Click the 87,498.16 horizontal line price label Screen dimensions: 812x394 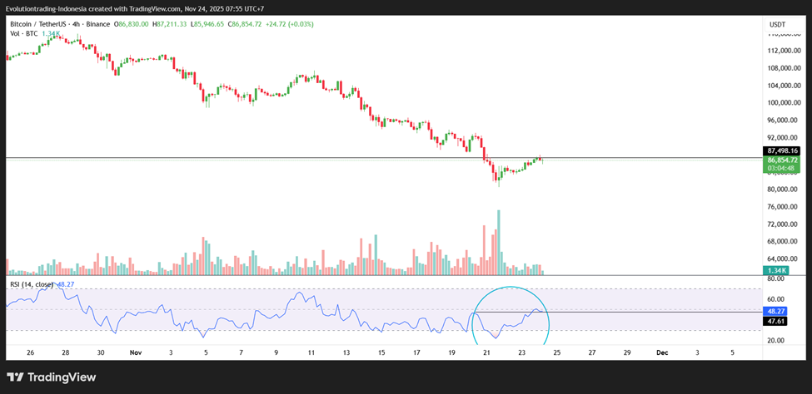[782, 150]
